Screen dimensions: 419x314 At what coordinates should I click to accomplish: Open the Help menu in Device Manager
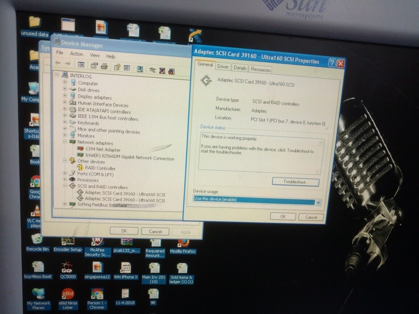click(x=111, y=56)
